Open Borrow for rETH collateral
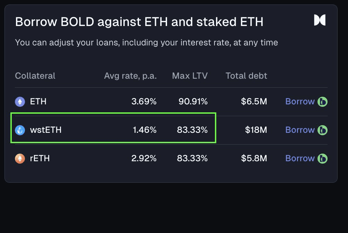 [x=300, y=158]
